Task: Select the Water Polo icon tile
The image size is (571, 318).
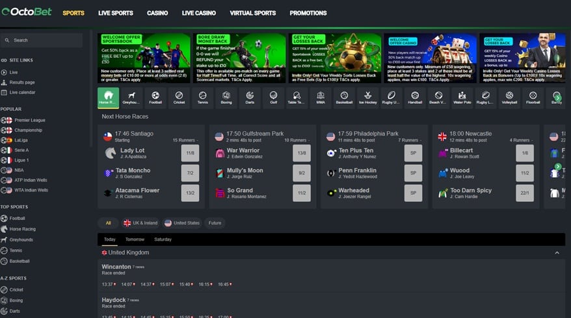Action: pyautogui.click(x=462, y=98)
